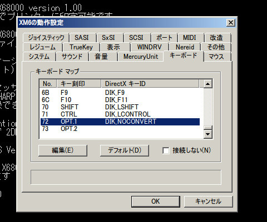The height and width of the screenshot is (222, 267).
Task: Click the DIK_F9 key ID cell
Action: point(115,93)
